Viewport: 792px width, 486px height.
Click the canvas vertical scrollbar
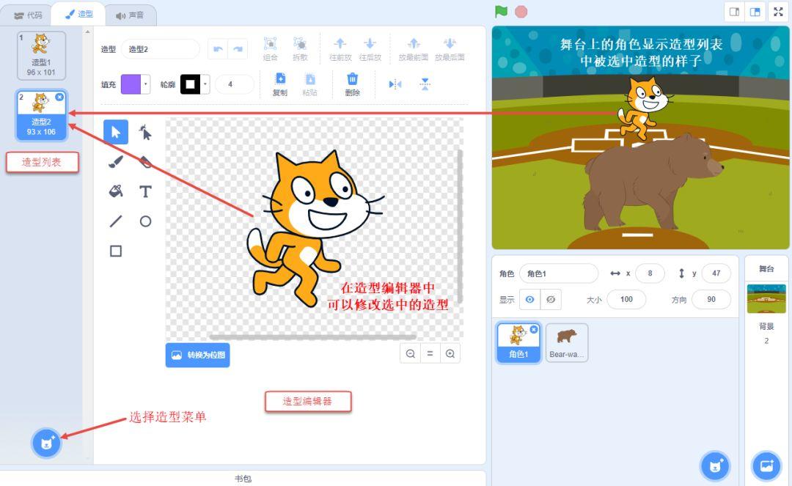(x=460, y=226)
